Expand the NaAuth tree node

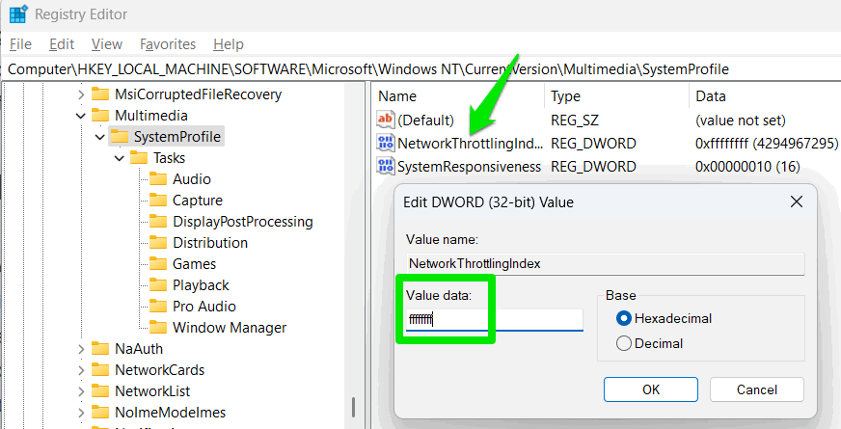pyautogui.click(x=80, y=348)
